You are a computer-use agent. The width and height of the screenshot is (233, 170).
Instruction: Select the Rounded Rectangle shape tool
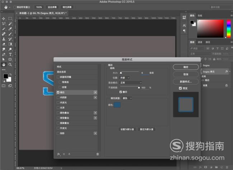point(10,59)
